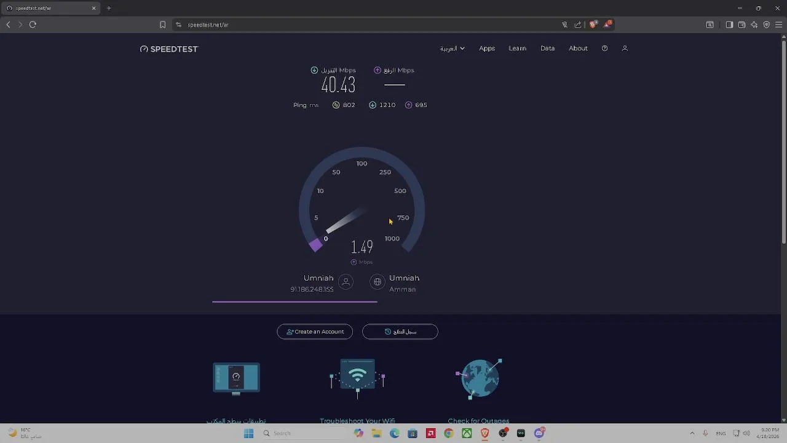Open the About menu item

(x=578, y=48)
